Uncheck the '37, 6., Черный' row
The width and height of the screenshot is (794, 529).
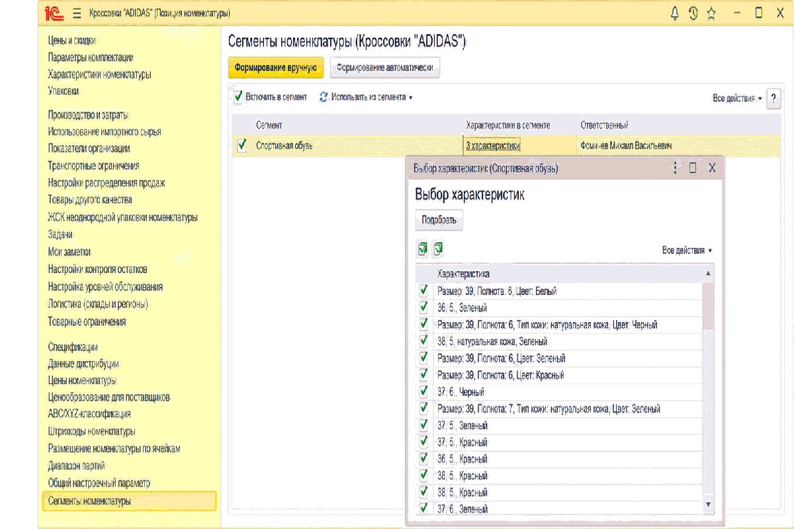point(423,392)
